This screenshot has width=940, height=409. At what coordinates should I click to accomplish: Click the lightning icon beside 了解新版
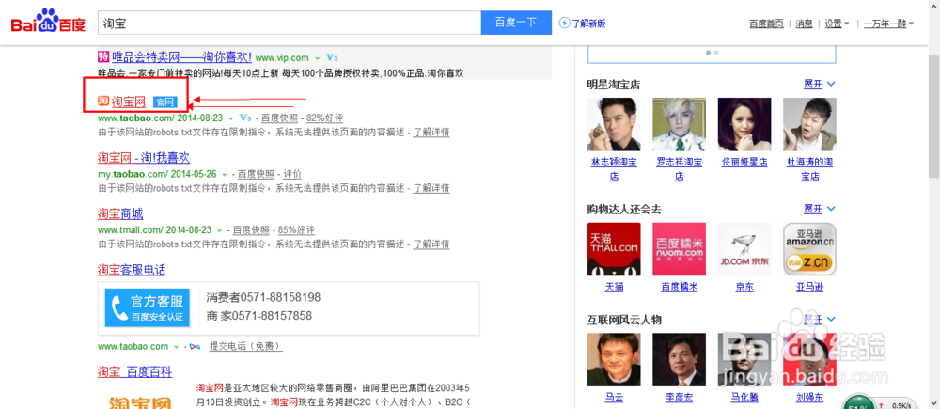[x=563, y=23]
